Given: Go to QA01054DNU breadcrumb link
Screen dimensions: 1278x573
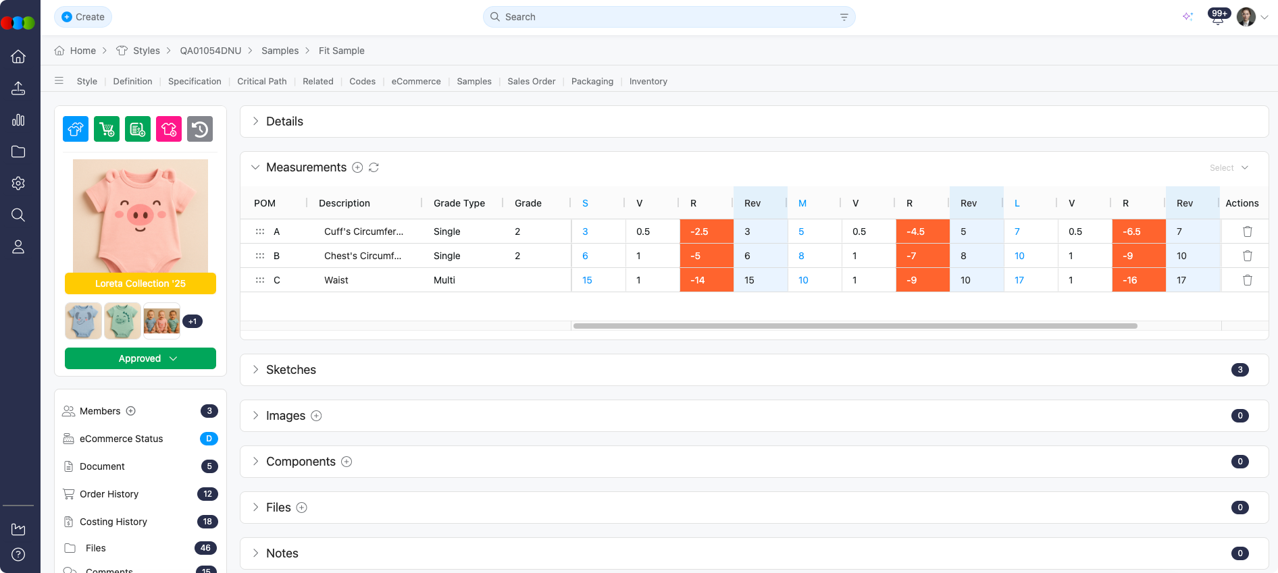Looking at the screenshot, I should click(x=210, y=51).
